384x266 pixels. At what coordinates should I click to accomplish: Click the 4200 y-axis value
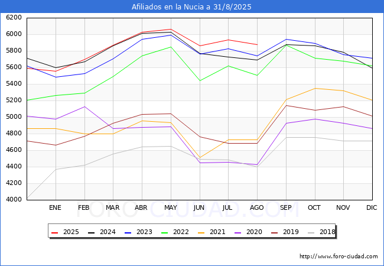click(x=14, y=183)
